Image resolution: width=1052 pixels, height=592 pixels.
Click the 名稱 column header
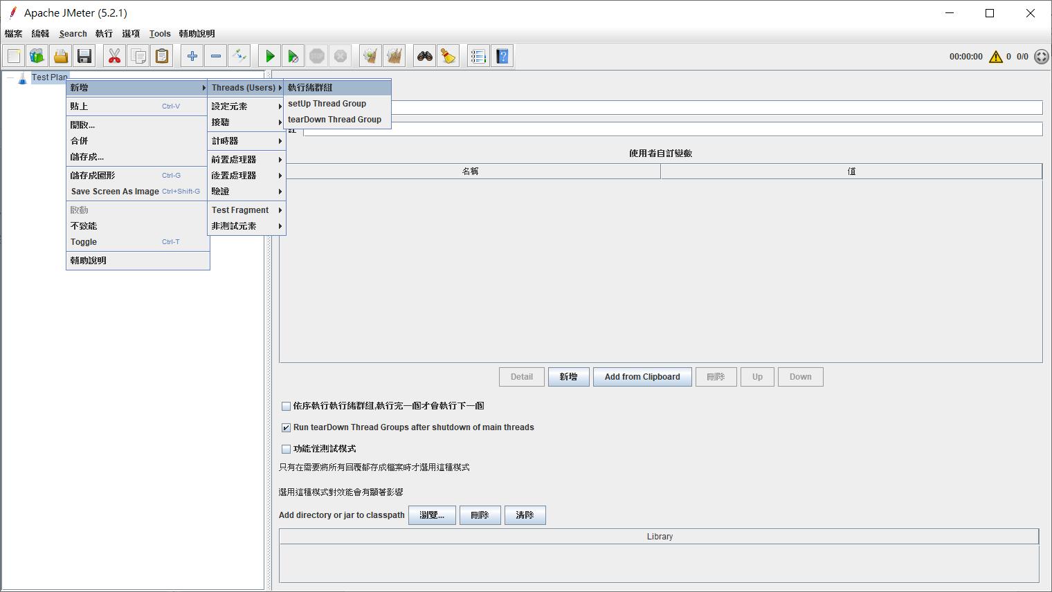470,172
